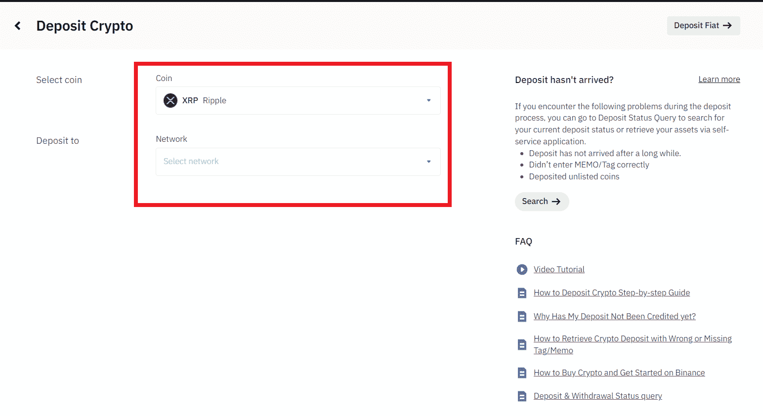Image resolution: width=763 pixels, height=416 pixels.
Task: Open How to Retrieve Crypto Deposit link
Action: 633,344
